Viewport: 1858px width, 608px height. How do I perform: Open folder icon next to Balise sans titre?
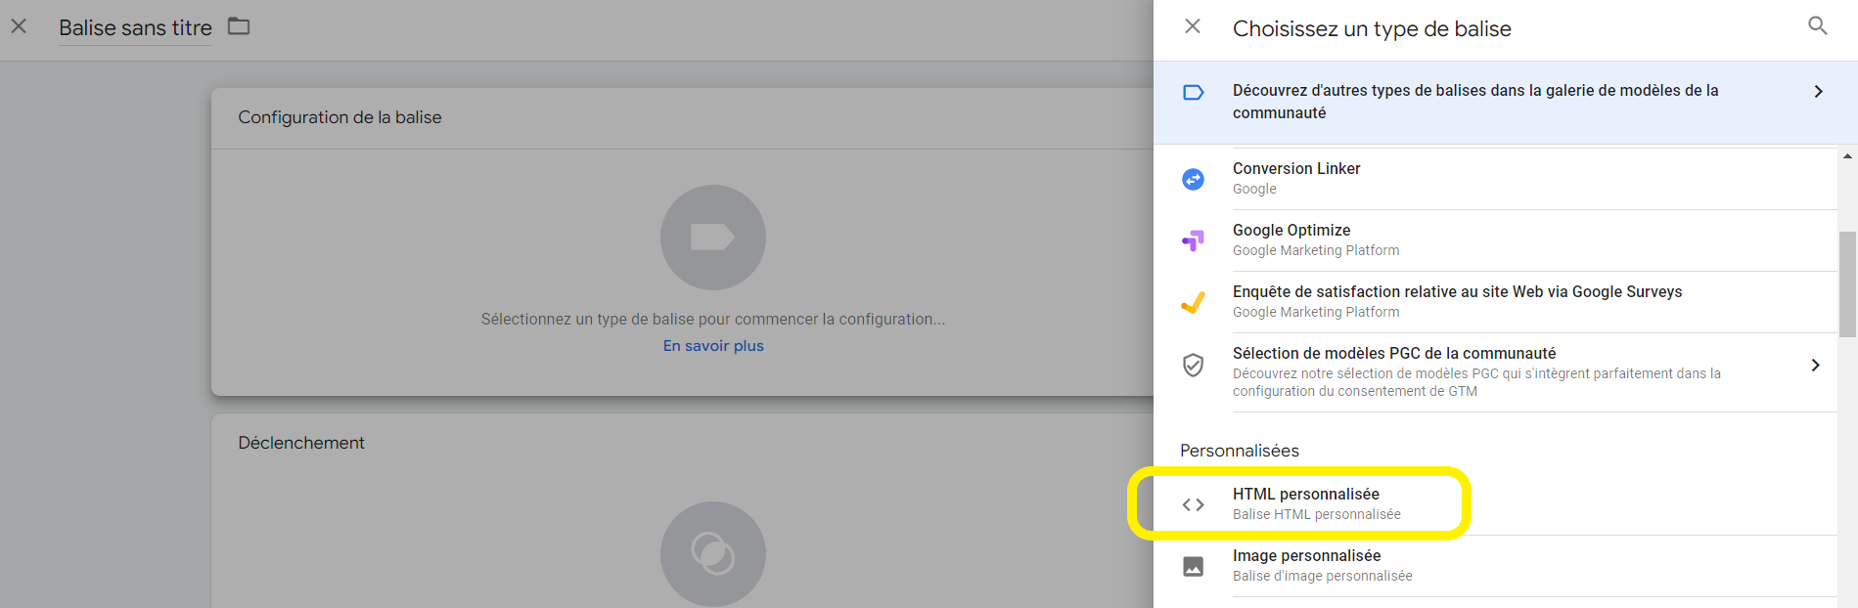pyautogui.click(x=239, y=26)
